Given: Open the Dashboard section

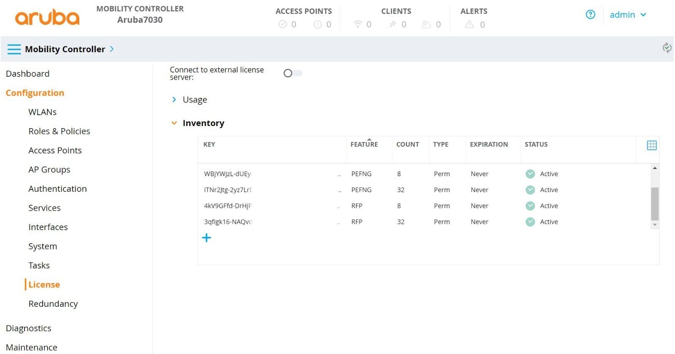Looking at the screenshot, I should [27, 74].
